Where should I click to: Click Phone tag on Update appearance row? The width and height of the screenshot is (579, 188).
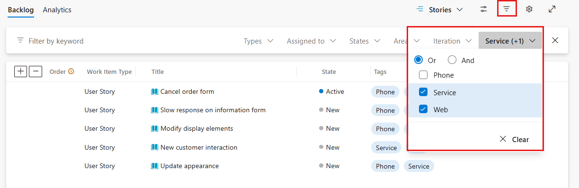point(385,166)
